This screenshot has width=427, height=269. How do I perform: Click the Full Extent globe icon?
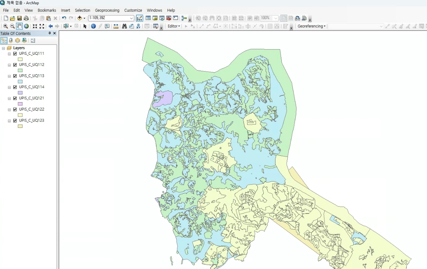26,26
